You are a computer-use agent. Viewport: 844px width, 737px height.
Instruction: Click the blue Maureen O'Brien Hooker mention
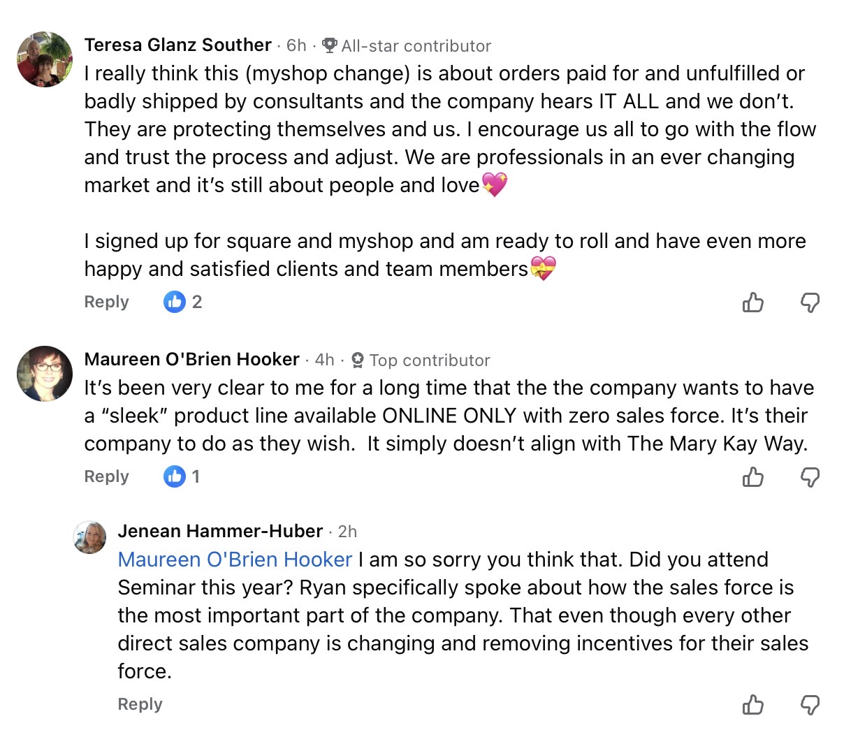235,560
